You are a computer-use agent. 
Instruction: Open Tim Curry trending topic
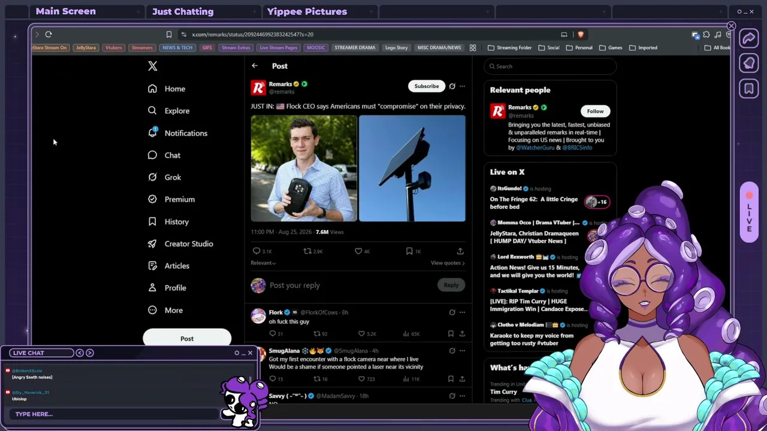503,392
